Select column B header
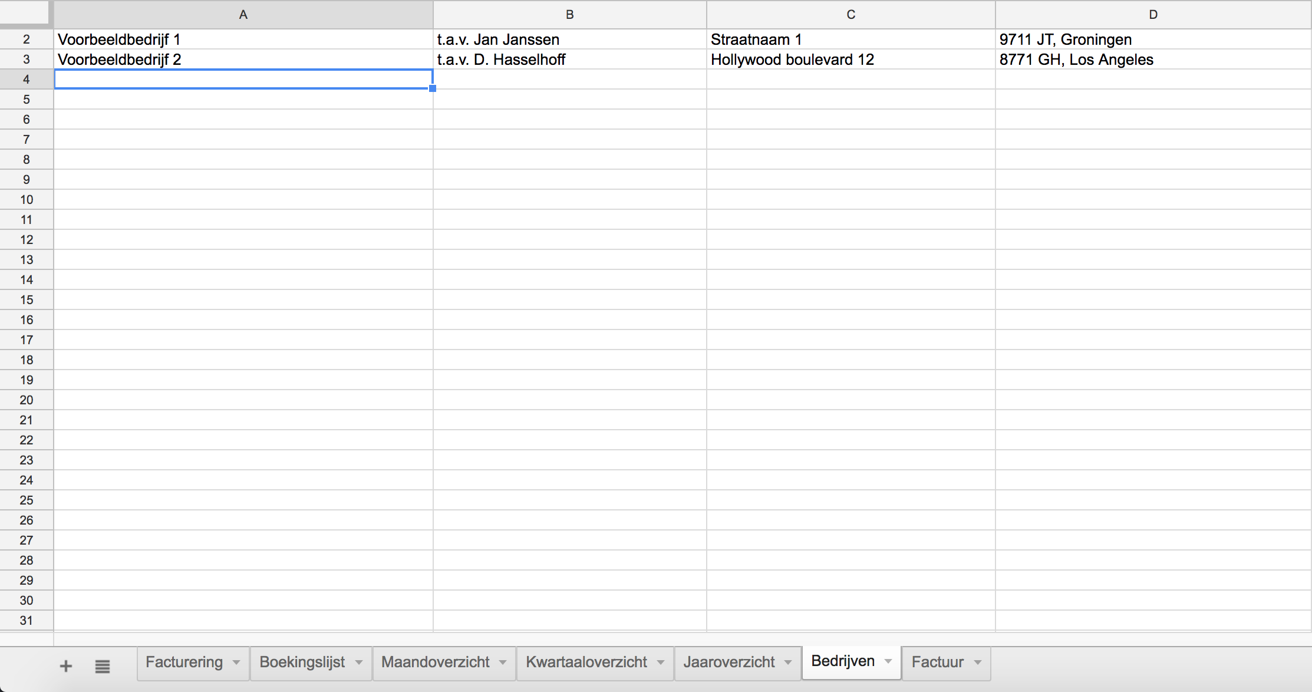The height and width of the screenshot is (692, 1312). point(570,15)
